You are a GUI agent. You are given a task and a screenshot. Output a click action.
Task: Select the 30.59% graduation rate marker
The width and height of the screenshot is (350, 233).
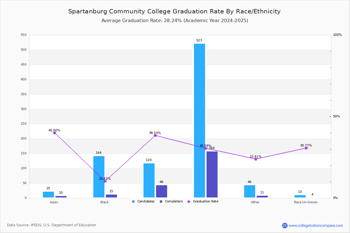tap(206, 148)
